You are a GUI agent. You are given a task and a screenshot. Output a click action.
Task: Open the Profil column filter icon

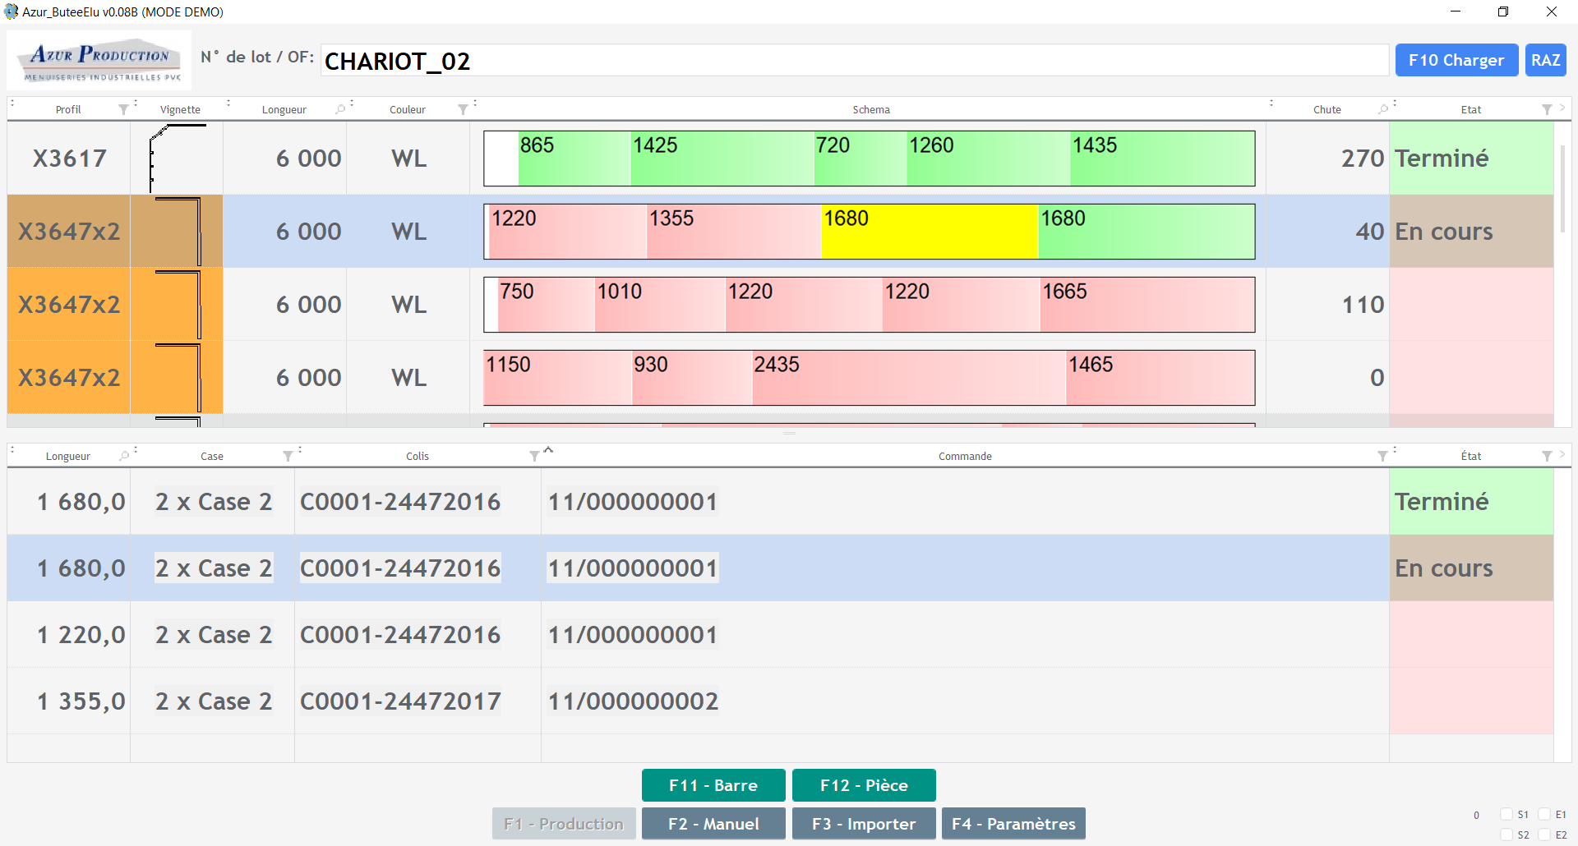123,110
